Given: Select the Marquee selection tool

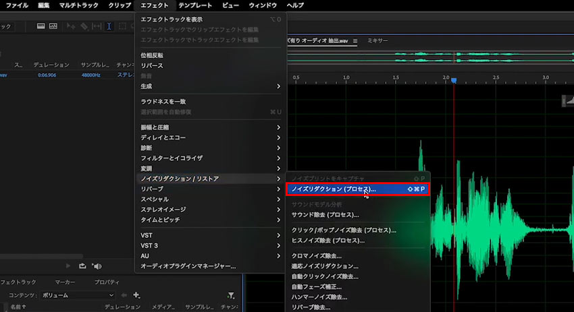Looking at the screenshot, I should tap(122, 26).
